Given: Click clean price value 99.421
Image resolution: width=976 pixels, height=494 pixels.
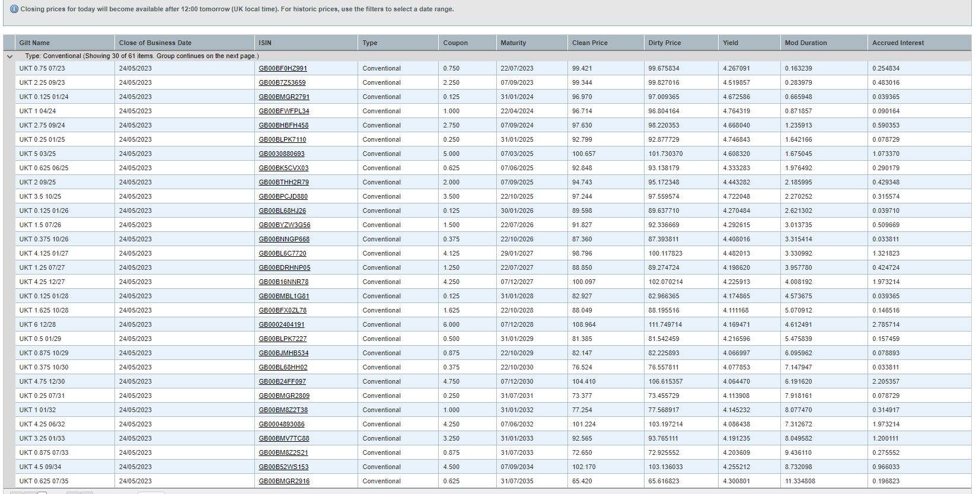Looking at the screenshot, I should pyautogui.click(x=582, y=68).
